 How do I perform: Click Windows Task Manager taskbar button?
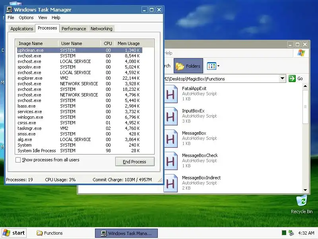tap(126, 233)
